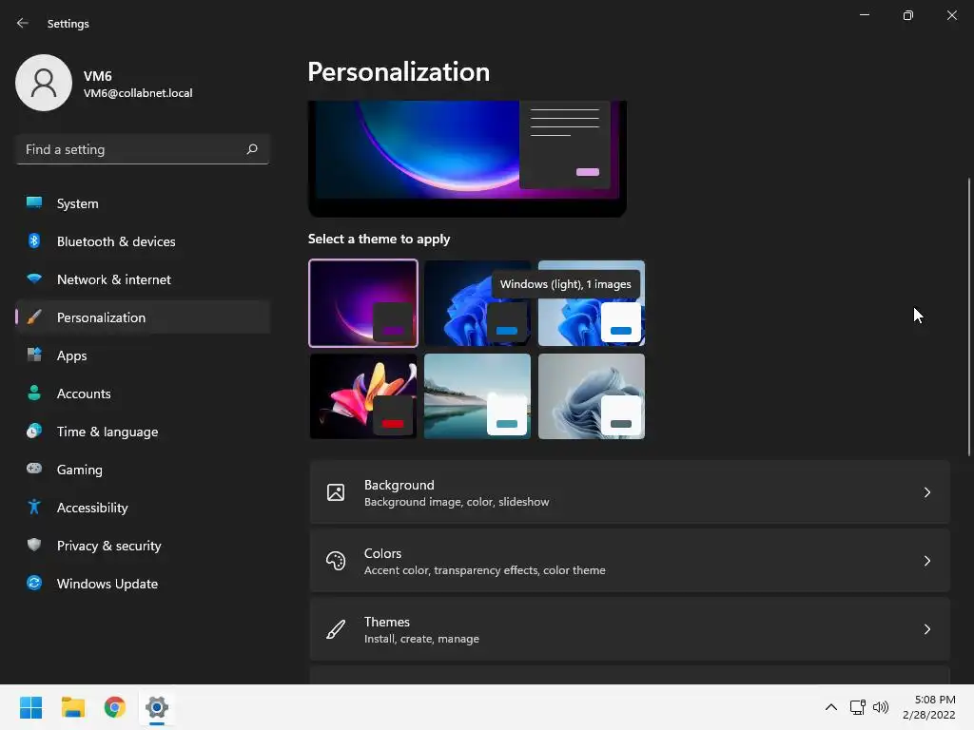The width and height of the screenshot is (974, 730).
Task: Open Accent color, transparency effects row
Action: (x=630, y=561)
